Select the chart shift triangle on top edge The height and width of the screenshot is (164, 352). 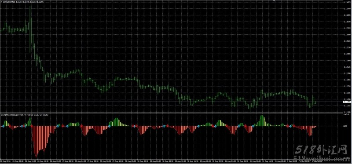[x=274, y=1]
